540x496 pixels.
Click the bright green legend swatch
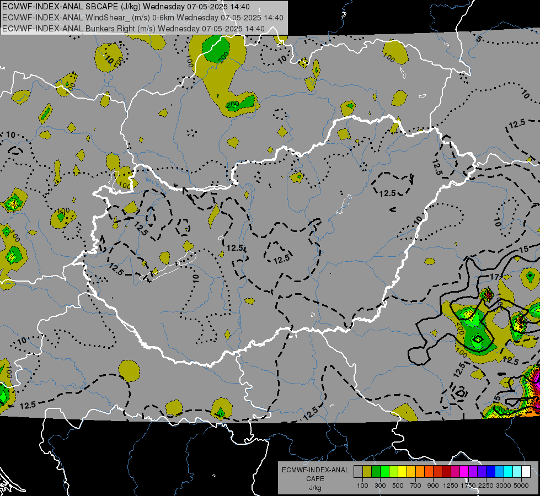(384, 472)
